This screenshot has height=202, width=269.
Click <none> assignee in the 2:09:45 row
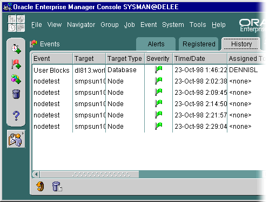tap(240, 93)
